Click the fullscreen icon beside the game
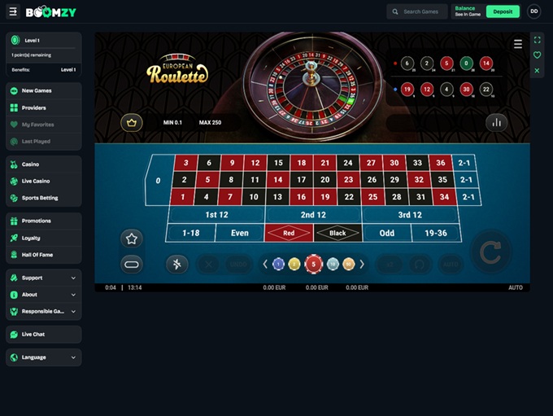The image size is (553, 416). [x=537, y=40]
